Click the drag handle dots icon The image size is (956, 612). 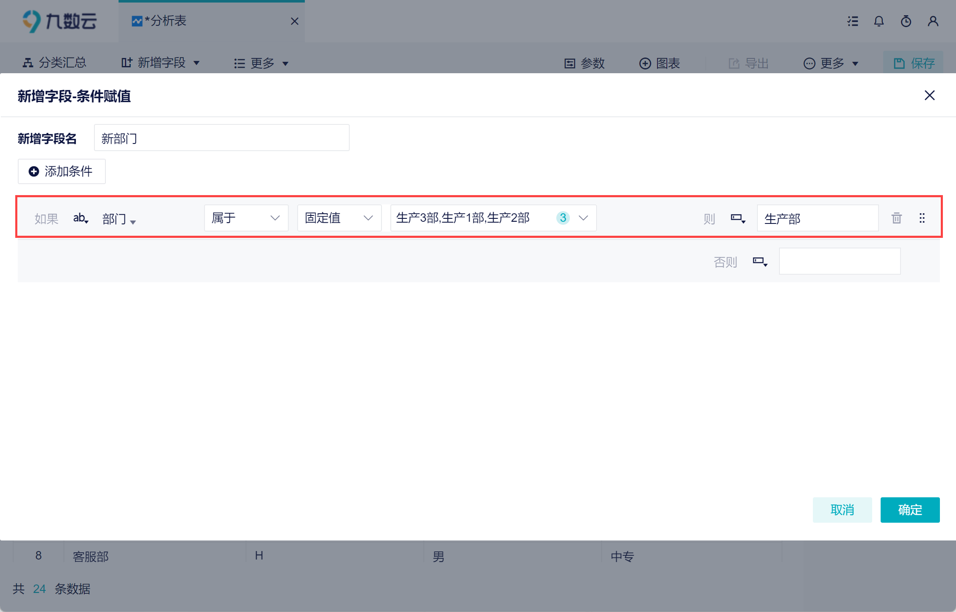tap(922, 218)
